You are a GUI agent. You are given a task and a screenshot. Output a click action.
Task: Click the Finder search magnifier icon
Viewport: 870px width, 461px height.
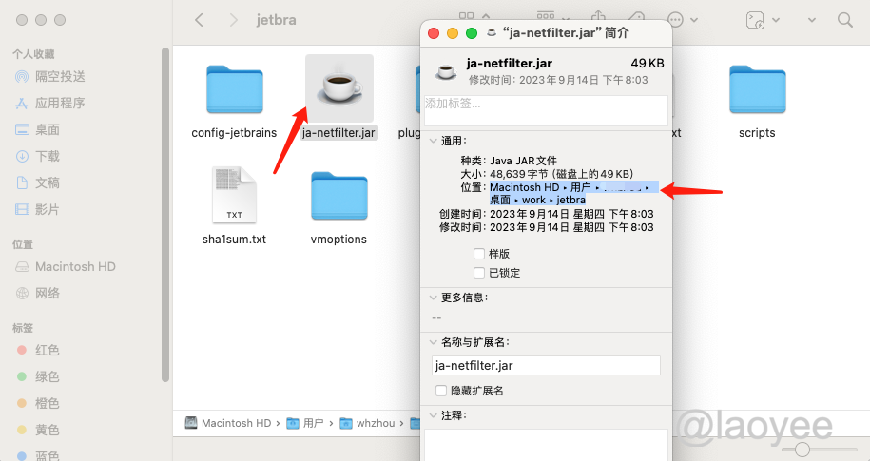[x=844, y=20]
